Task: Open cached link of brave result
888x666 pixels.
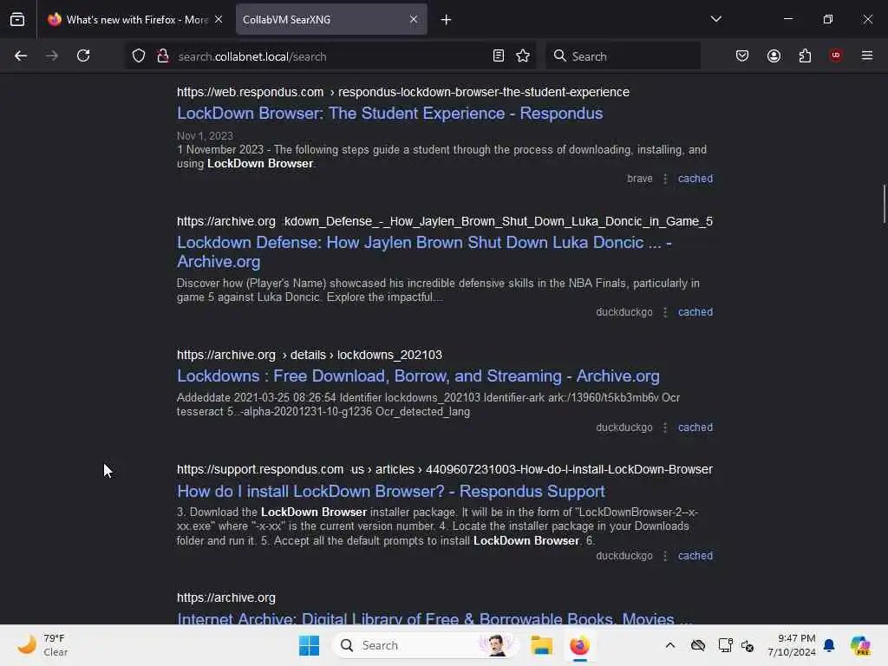Action: 695,179
